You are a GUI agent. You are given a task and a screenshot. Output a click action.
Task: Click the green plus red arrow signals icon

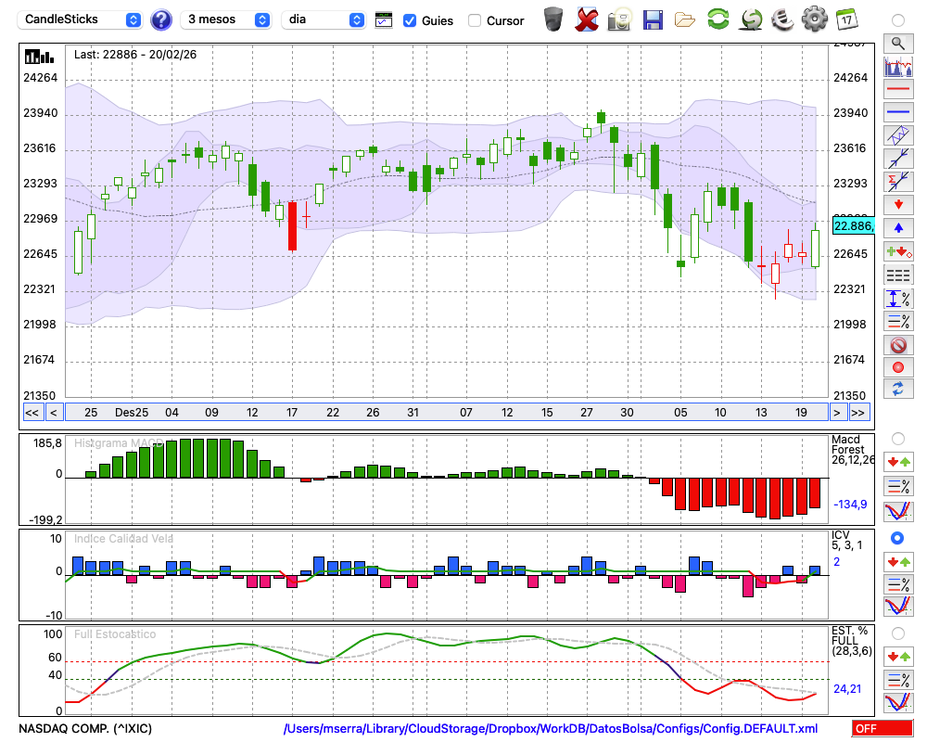pyautogui.click(x=898, y=251)
